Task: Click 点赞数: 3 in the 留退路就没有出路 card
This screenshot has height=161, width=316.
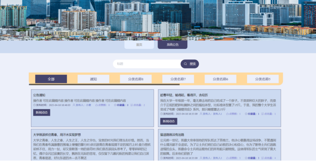Action: (x=235, y=158)
